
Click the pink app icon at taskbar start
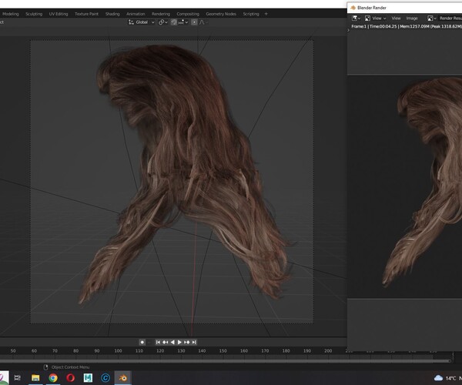tap(3, 377)
